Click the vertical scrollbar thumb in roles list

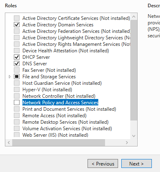coord(134,70)
